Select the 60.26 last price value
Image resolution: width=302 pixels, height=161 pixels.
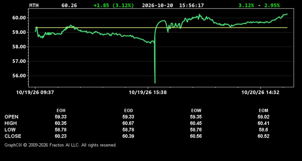(x=69, y=5)
